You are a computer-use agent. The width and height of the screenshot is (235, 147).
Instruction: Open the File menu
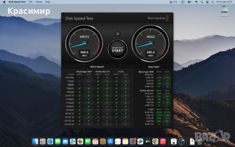(x=30, y=2)
